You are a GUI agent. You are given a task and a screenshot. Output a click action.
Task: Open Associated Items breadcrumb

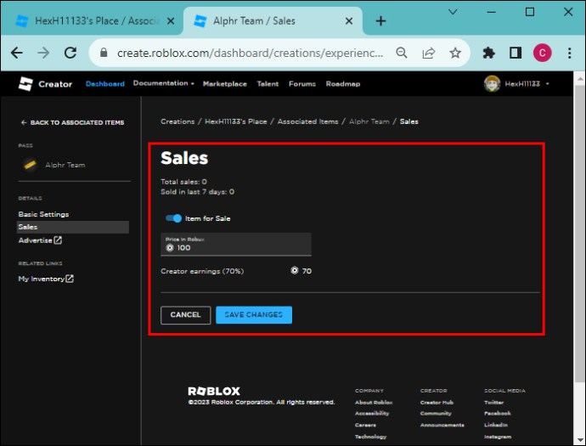(x=307, y=121)
